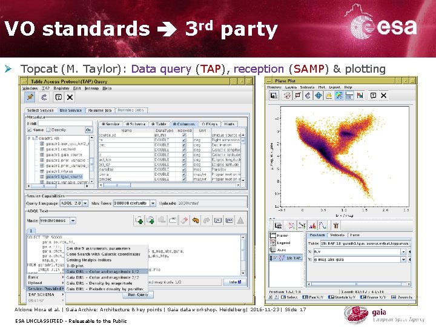Click the Or button next to Descrip

coord(88,130)
